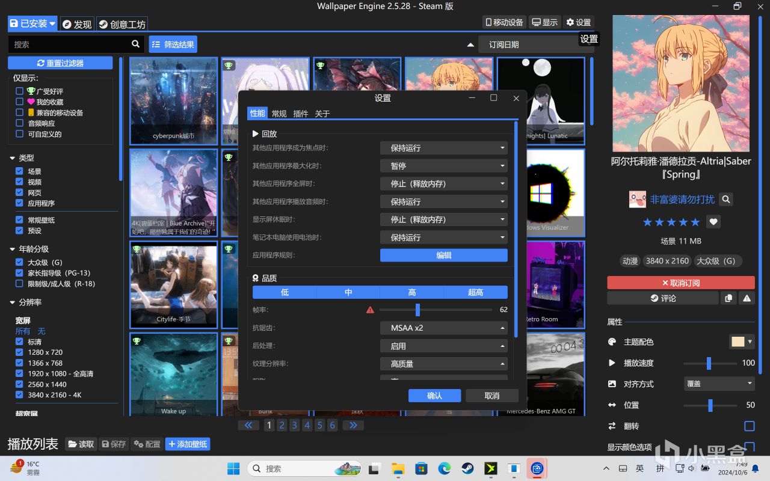The height and width of the screenshot is (481, 770).
Task: Toggle ascending sort triangle beside 订阅日期
Action: [x=470, y=44]
